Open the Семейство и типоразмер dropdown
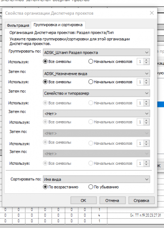This screenshot has width=164, height=228. pos(97,93)
